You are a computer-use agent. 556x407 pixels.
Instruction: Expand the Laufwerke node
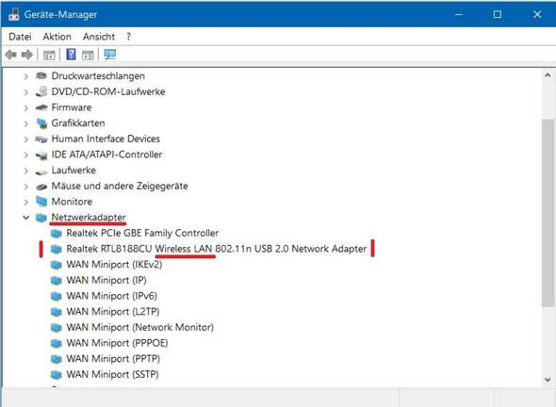(25, 171)
